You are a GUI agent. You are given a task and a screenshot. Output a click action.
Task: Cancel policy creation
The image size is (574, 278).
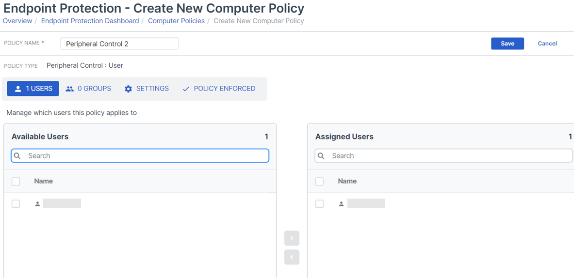pyautogui.click(x=547, y=44)
